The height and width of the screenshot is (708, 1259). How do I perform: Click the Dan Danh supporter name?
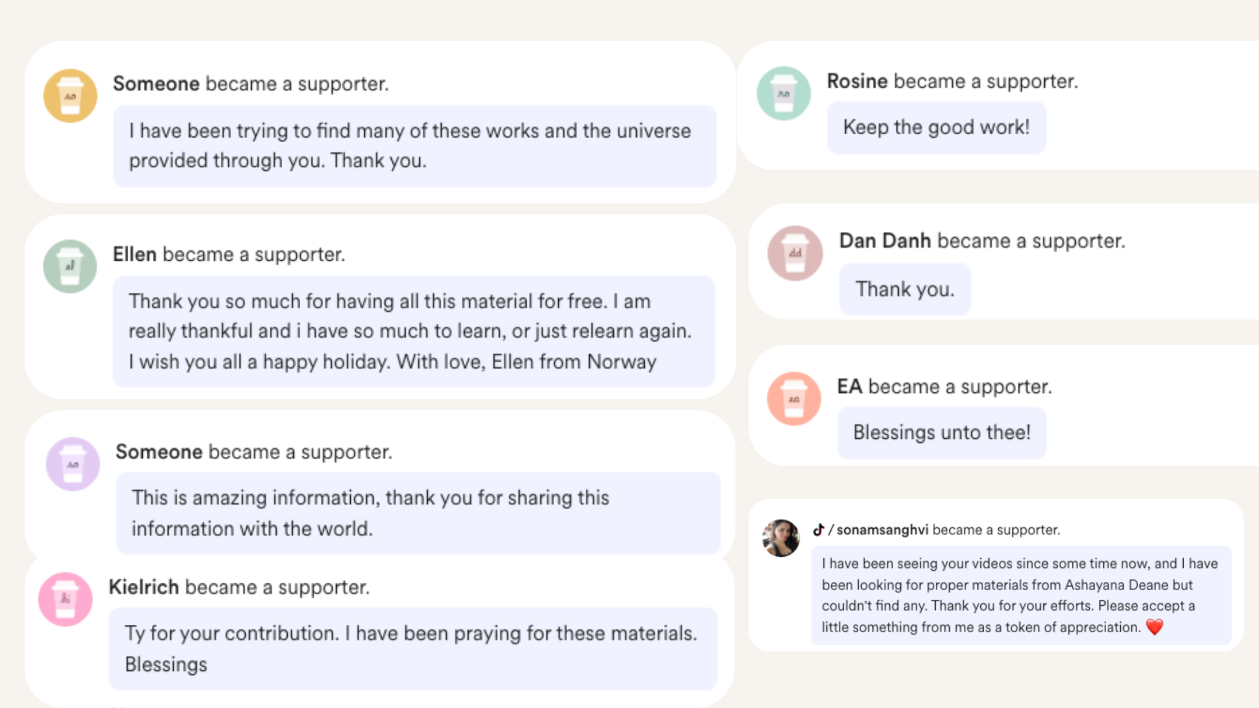tap(885, 241)
